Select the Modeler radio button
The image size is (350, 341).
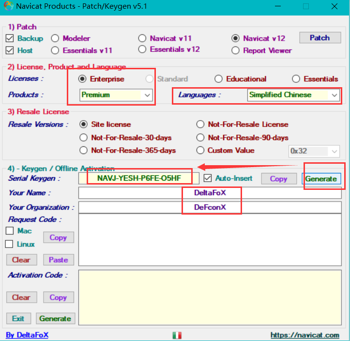coord(55,38)
